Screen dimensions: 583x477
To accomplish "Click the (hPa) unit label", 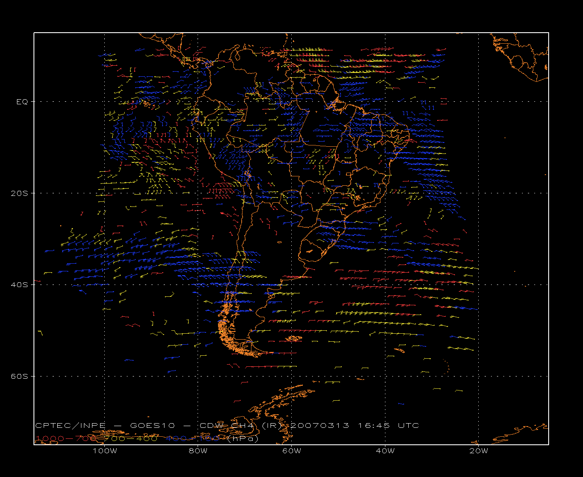I will [x=243, y=438].
